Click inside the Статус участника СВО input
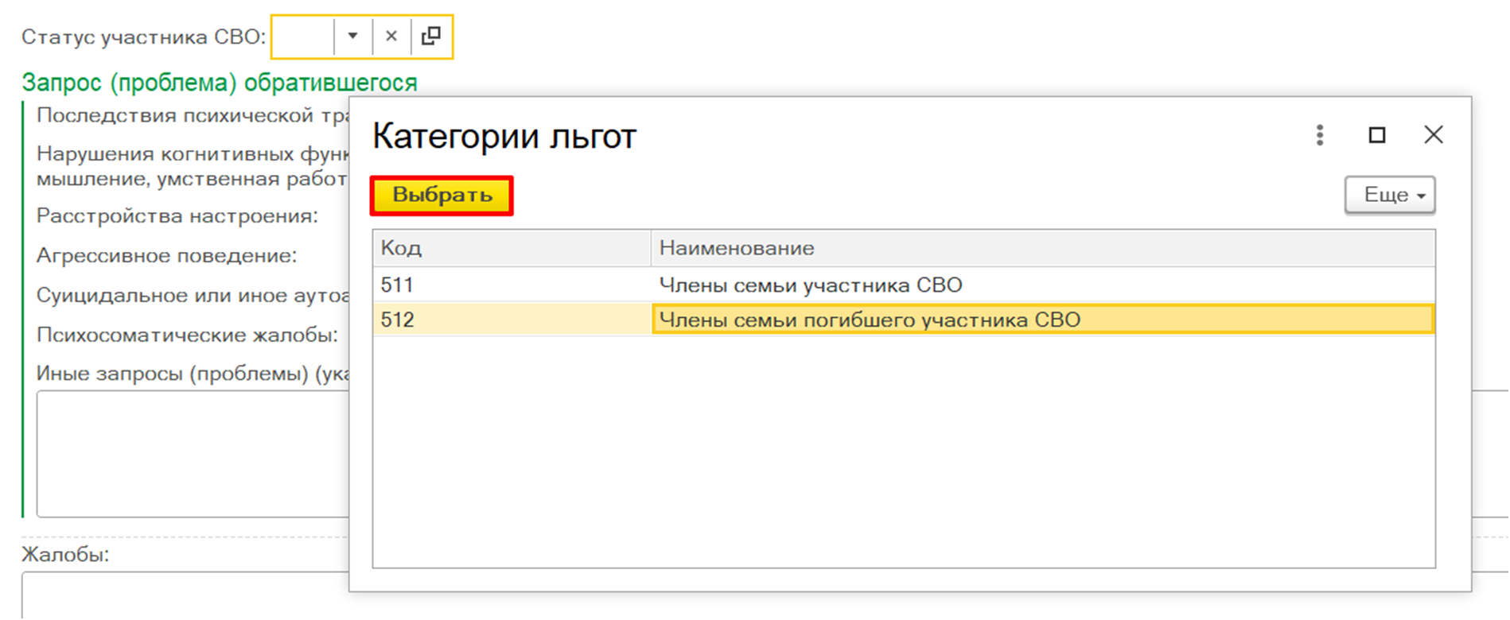The width and height of the screenshot is (1510, 620). tap(302, 37)
